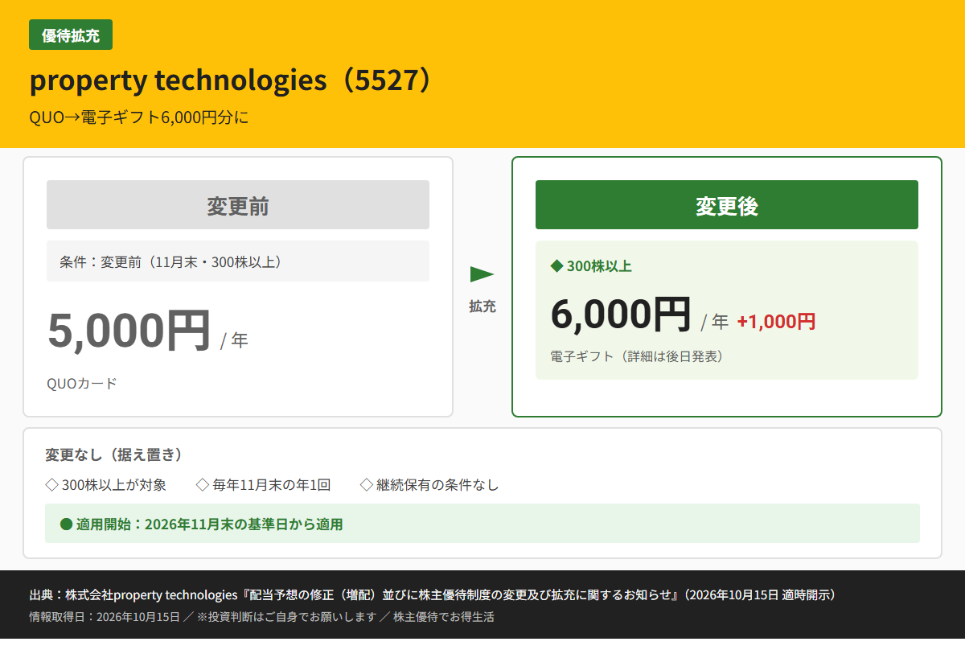Viewport: 965px width, 658px height.
Task: Click the text 継続保有の条件なし
Action: click(x=437, y=485)
